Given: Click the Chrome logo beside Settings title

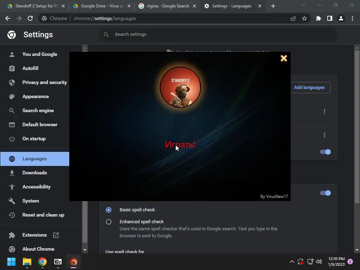Looking at the screenshot, I should click(x=12, y=35).
